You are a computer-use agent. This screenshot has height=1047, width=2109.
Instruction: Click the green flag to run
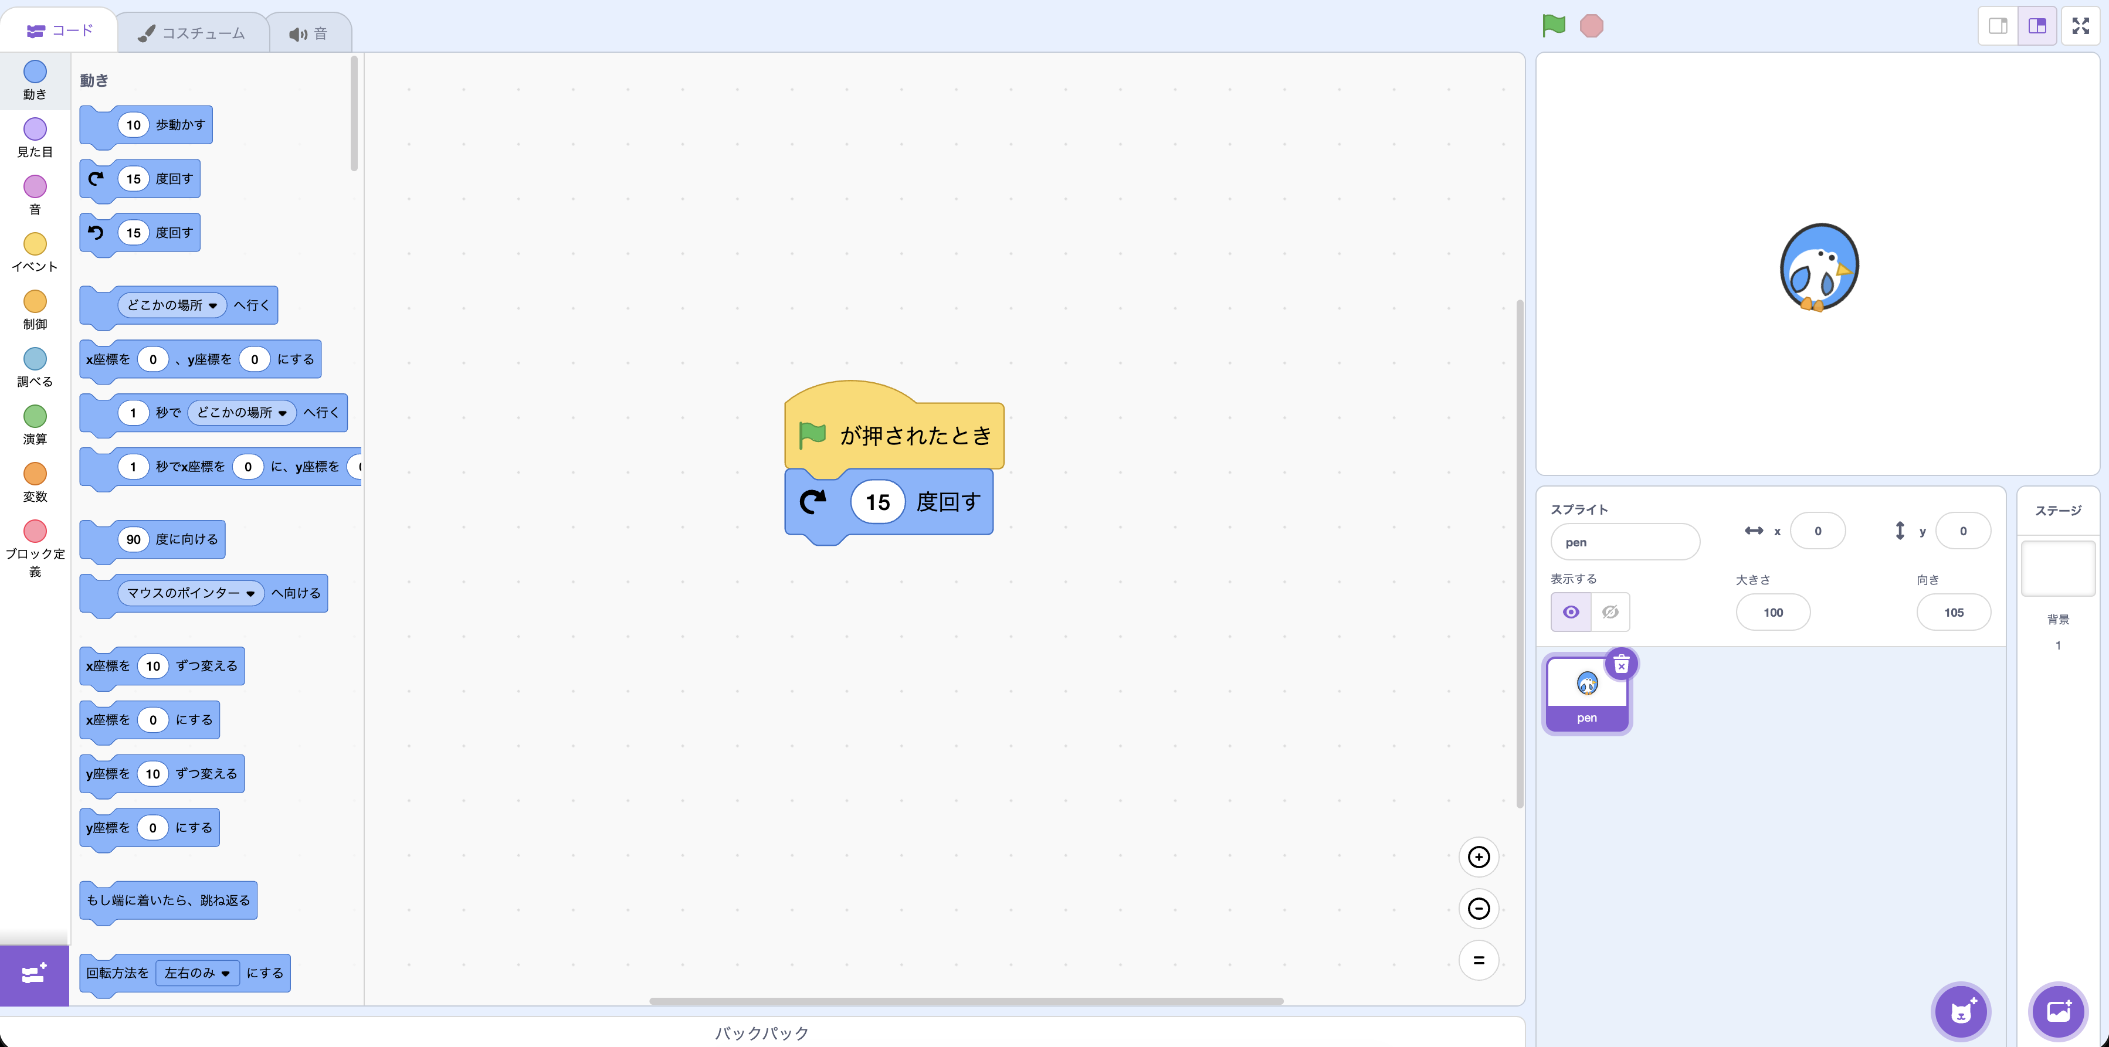(x=1553, y=25)
